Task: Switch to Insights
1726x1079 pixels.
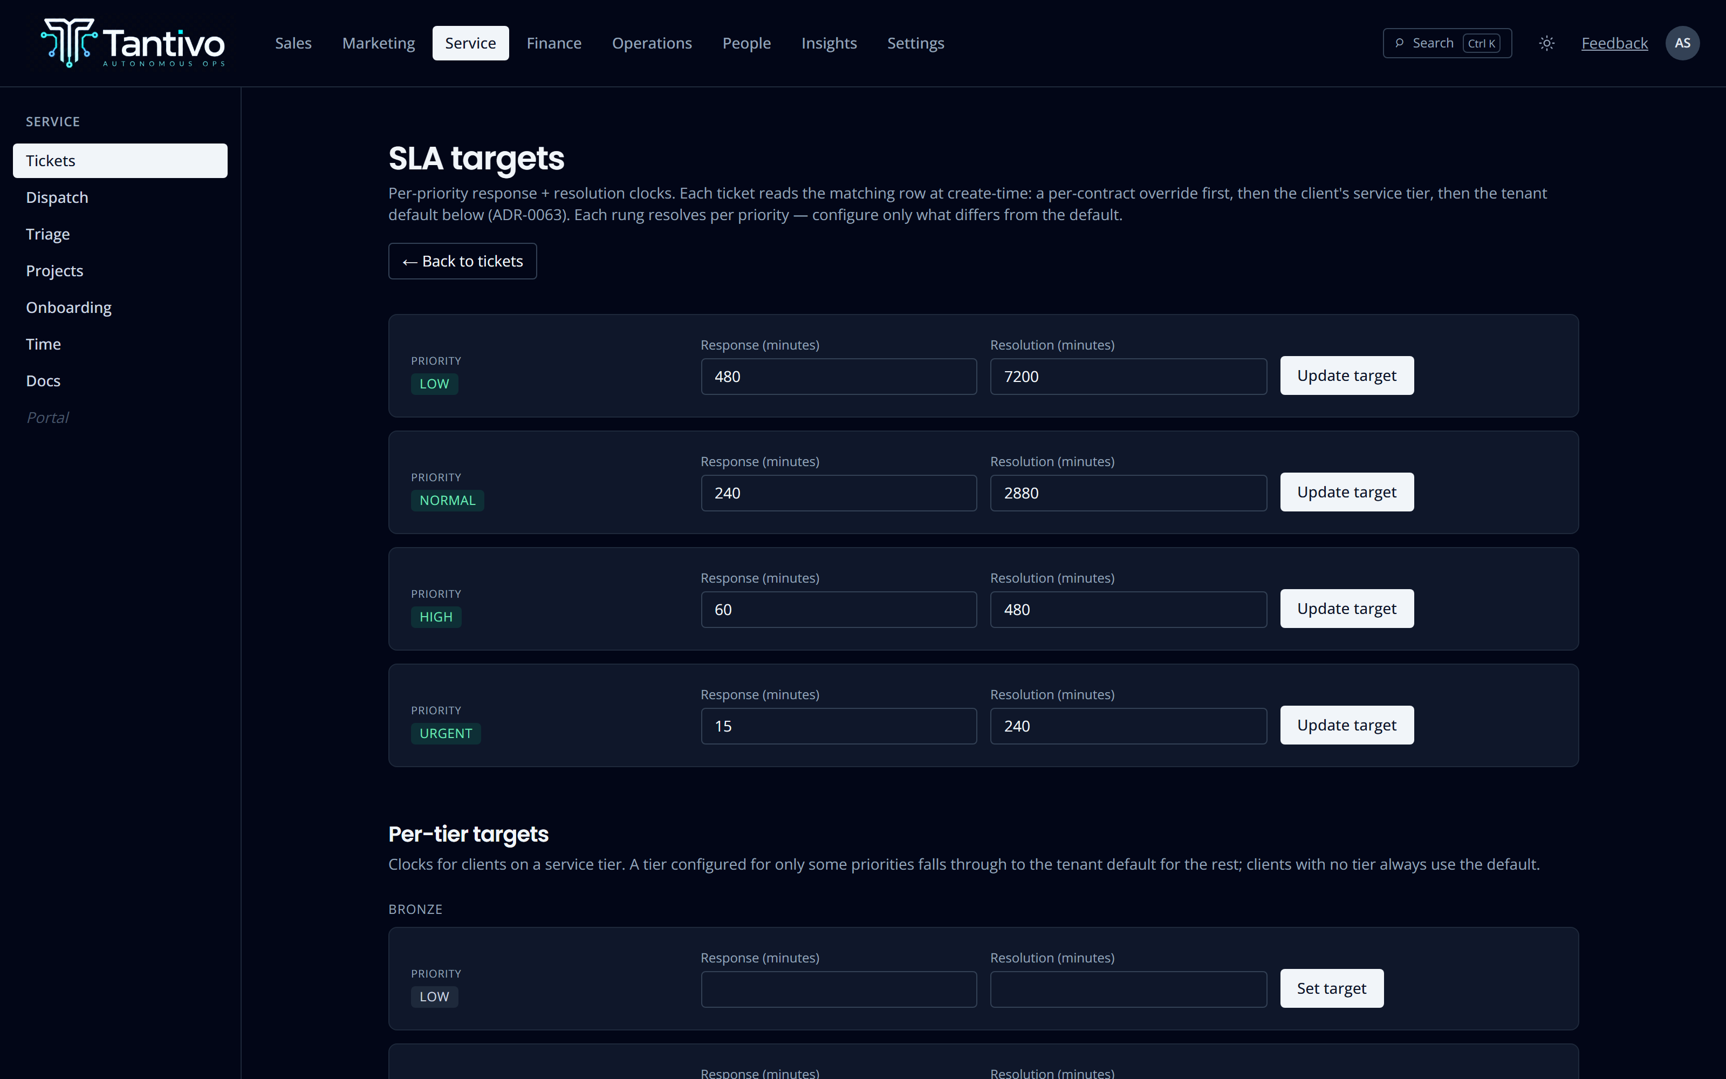Action: click(829, 44)
